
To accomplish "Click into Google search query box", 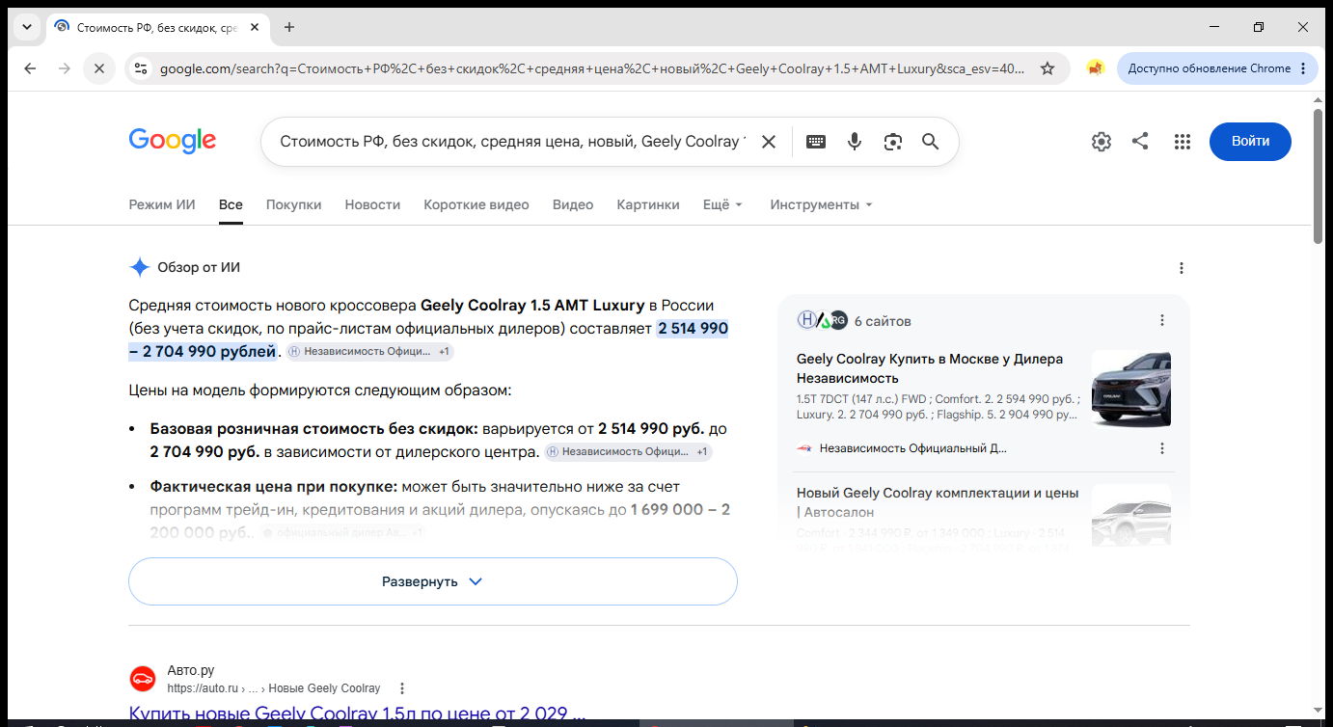I will 512,142.
